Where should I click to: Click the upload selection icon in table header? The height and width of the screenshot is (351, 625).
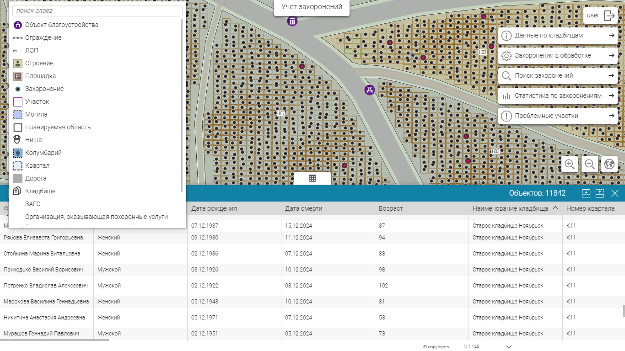click(600, 193)
